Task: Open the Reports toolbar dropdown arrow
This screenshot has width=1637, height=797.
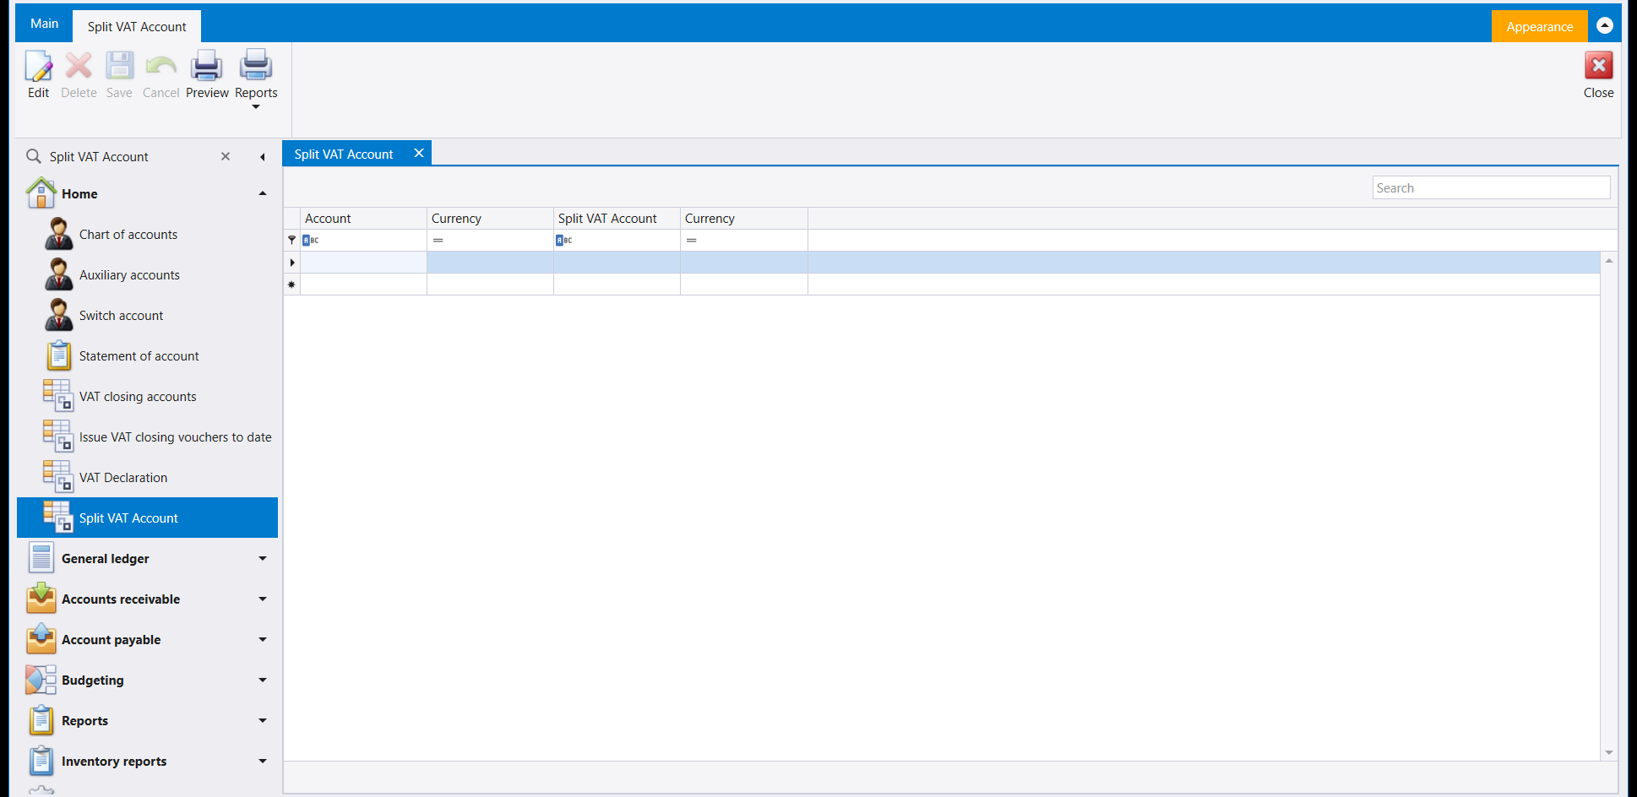Action: pos(256,107)
